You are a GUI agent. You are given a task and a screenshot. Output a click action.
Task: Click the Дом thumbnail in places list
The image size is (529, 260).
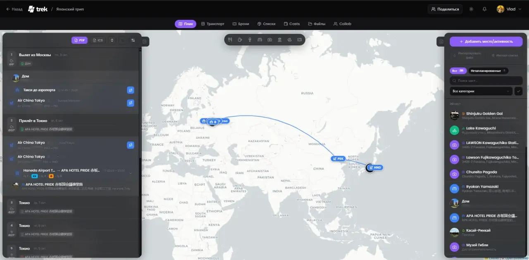pyautogui.click(x=455, y=203)
